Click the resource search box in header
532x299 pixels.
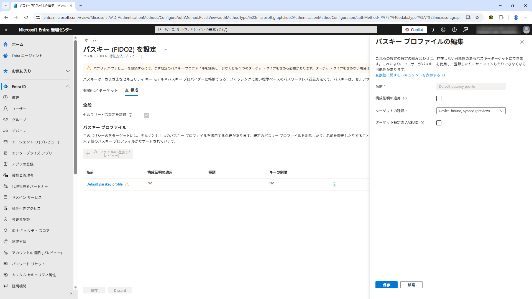point(266,30)
